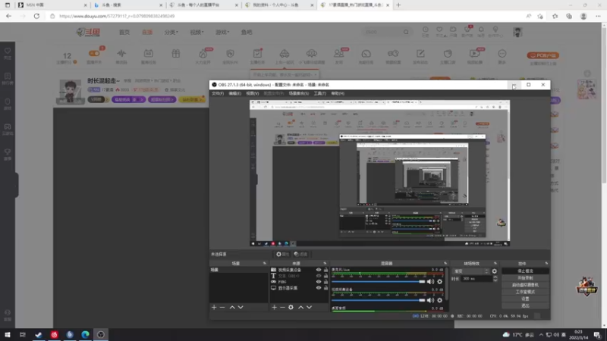Open the Windows Start menu

coord(8,334)
